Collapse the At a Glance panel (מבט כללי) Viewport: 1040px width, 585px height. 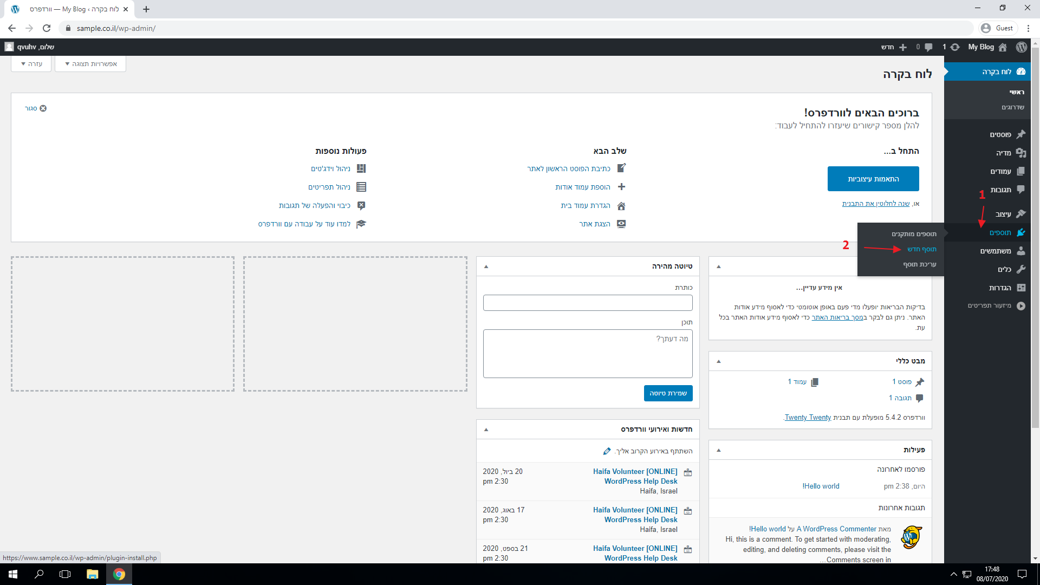[x=719, y=361]
